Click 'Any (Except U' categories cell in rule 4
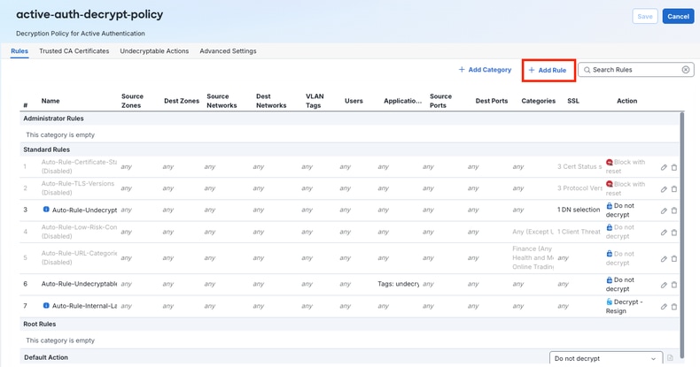The image size is (700, 367). [x=533, y=232]
